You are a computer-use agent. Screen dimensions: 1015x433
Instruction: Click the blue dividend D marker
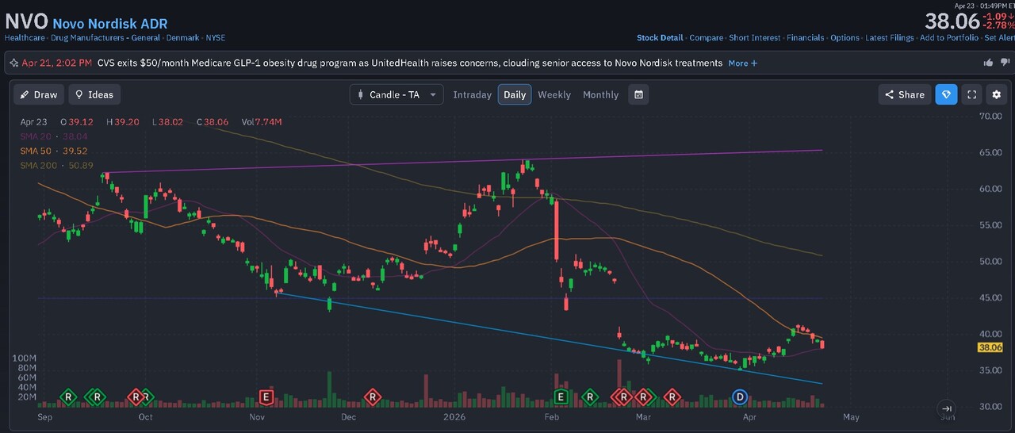(740, 397)
